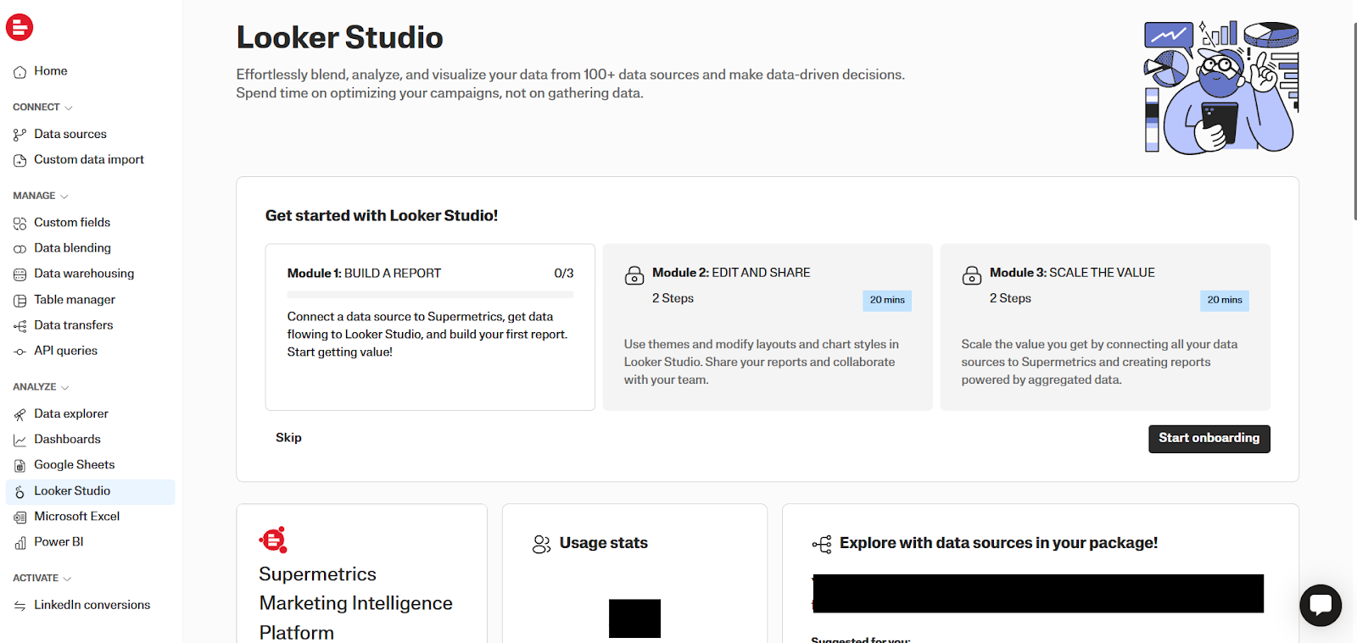Click 'Supermetrics Marketing Intelligence Platform' text
This screenshot has width=1357, height=643.
tap(355, 603)
